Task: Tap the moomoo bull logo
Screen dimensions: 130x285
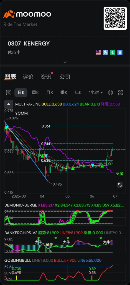Action: click(x=9, y=14)
